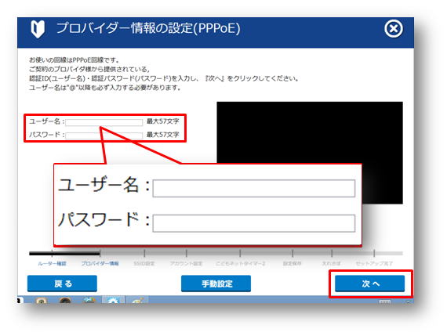
Task: Open 手動設定 manual configuration
Action: tap(216, 284)
